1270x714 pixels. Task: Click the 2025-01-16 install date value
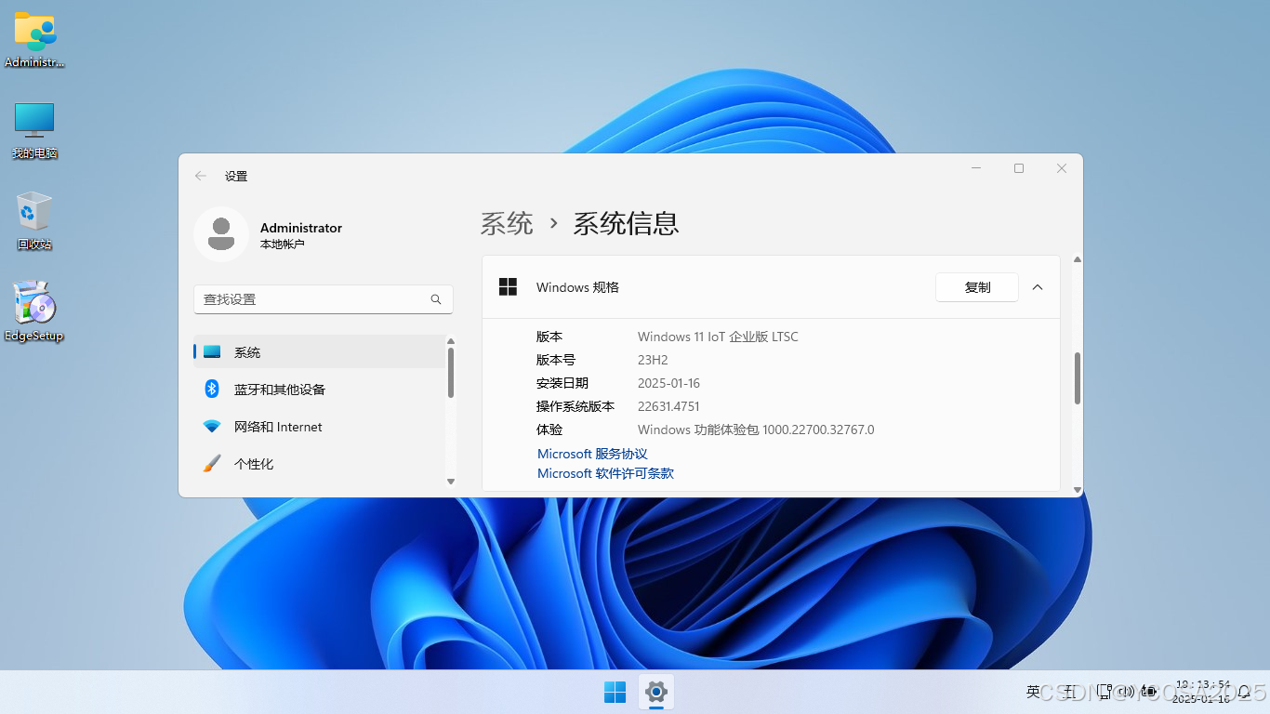click(668, 383)
